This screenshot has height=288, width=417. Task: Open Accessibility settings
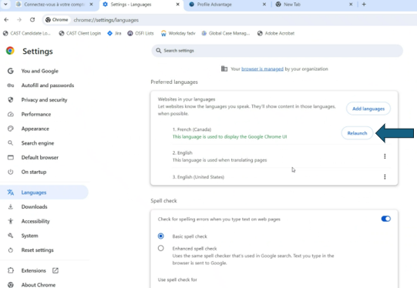coord(35,221)
